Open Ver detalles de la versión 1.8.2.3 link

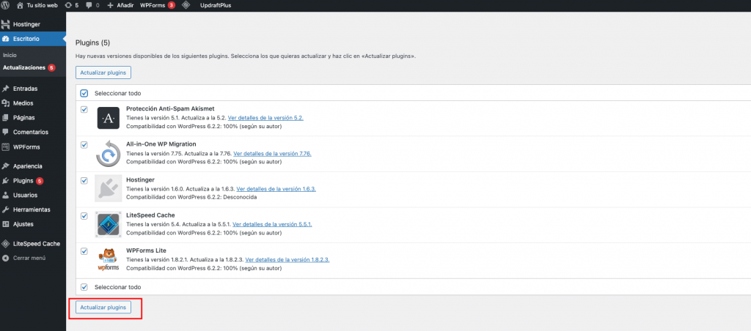[287, 260]
